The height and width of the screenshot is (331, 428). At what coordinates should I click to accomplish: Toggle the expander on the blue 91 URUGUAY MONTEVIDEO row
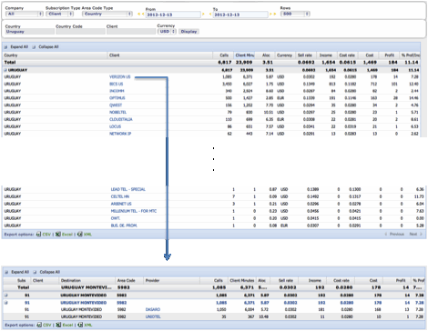6,303
